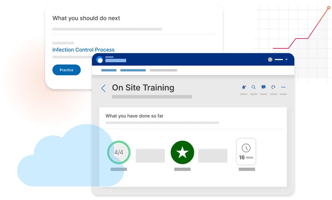
Task: Click the notification bell icon
Action: (x=244, y=87)
